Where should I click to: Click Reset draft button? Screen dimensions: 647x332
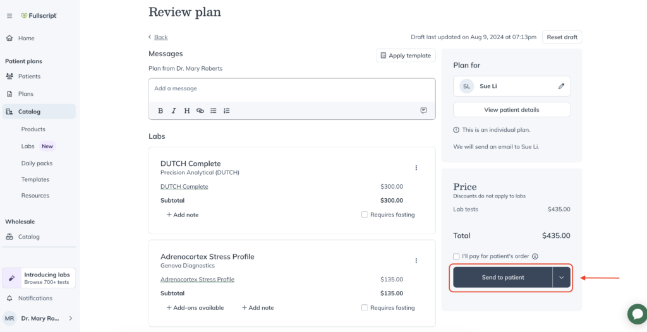pos(562,37)
